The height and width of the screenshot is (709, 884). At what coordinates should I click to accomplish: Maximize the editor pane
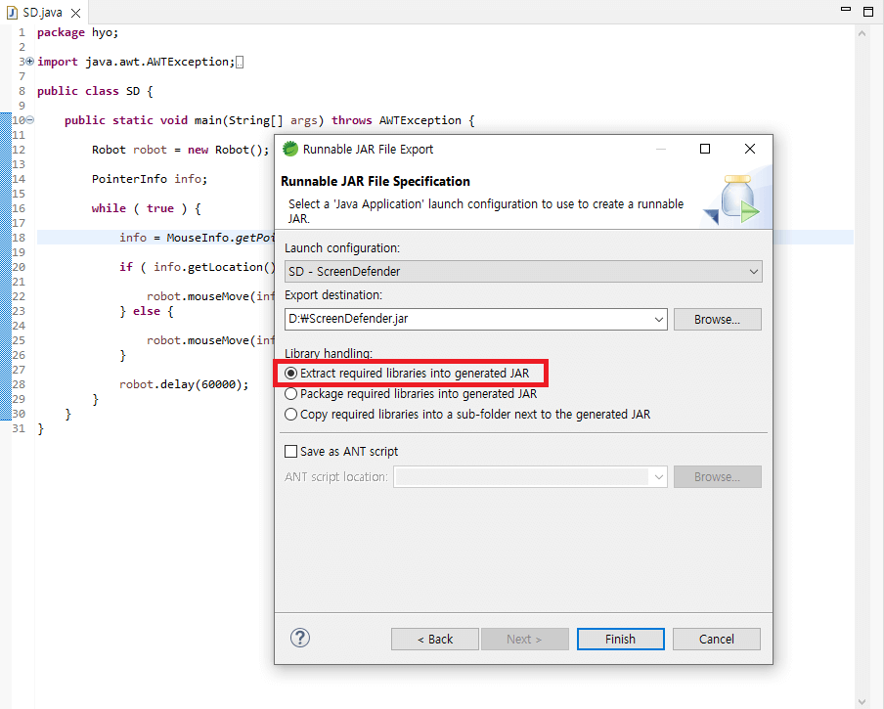point(868,12)
